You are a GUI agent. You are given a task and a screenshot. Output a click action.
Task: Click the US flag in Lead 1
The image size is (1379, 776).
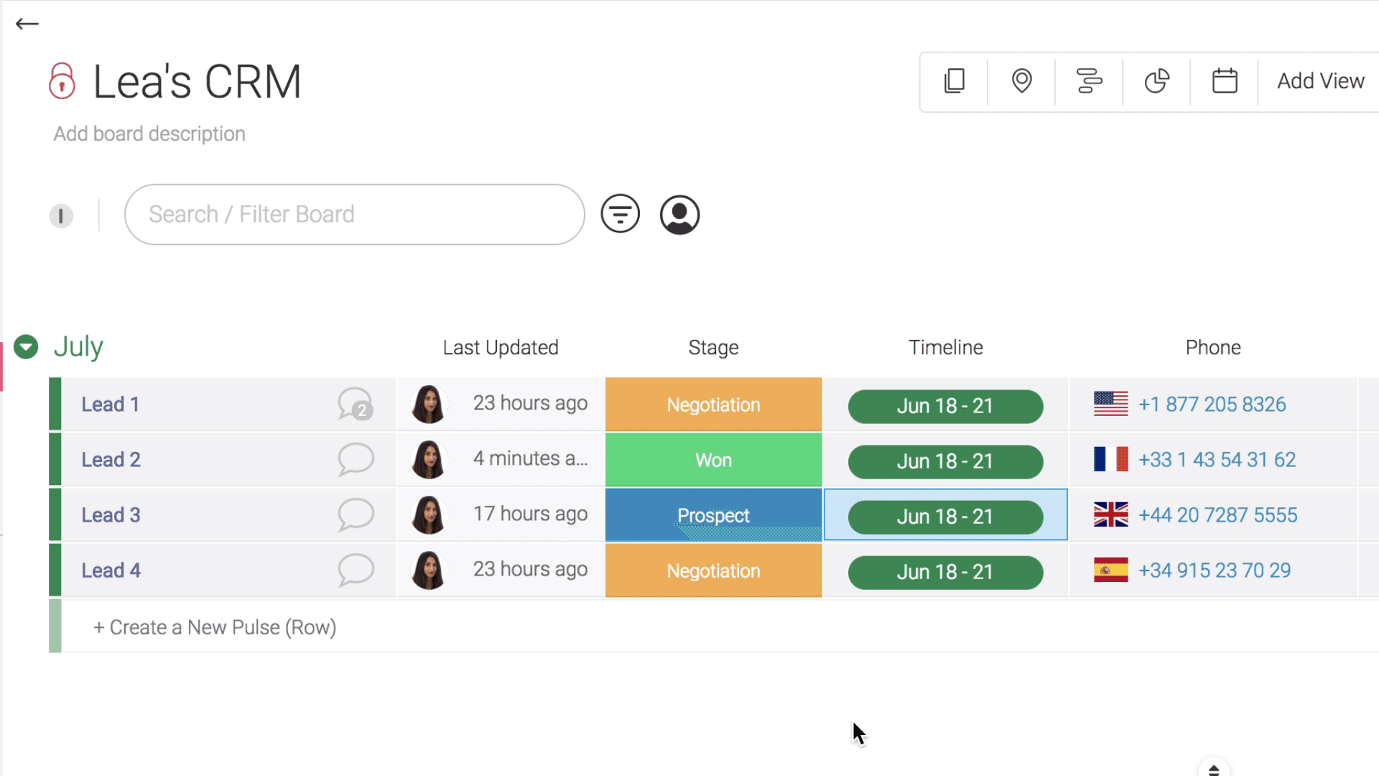pyautogui.click(x=1110, y=404)
